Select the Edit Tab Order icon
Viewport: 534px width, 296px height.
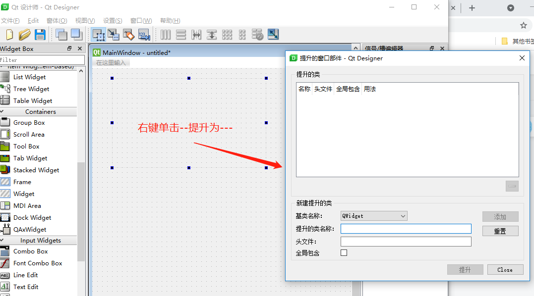[x=144, y=35]
